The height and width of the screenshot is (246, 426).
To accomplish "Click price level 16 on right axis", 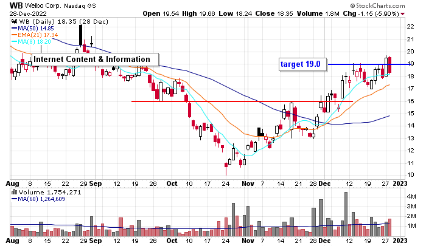I will click(410, 101).
